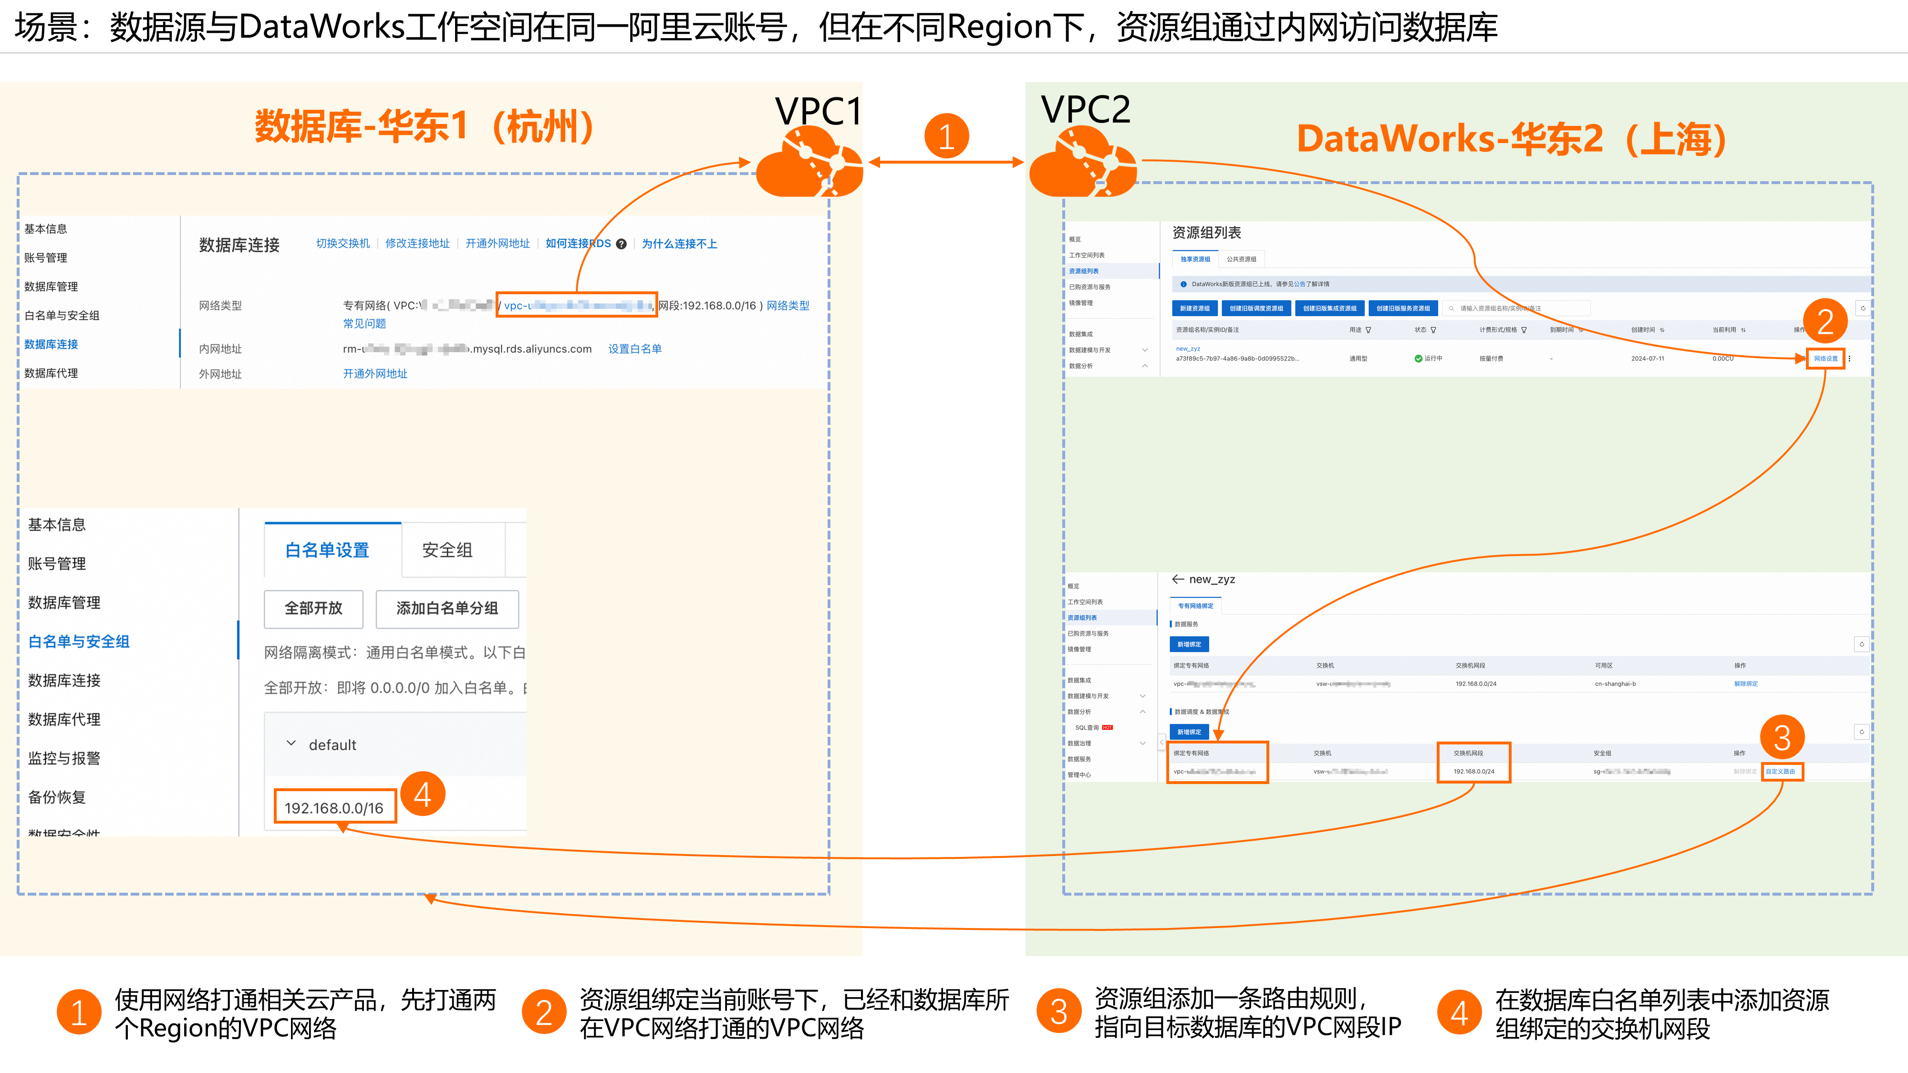Expand 数据治理 in the new_zyz page sidebar
Image resolution: width=1908 pixels, height=1073 pixels.
(x=1142, y=743)
